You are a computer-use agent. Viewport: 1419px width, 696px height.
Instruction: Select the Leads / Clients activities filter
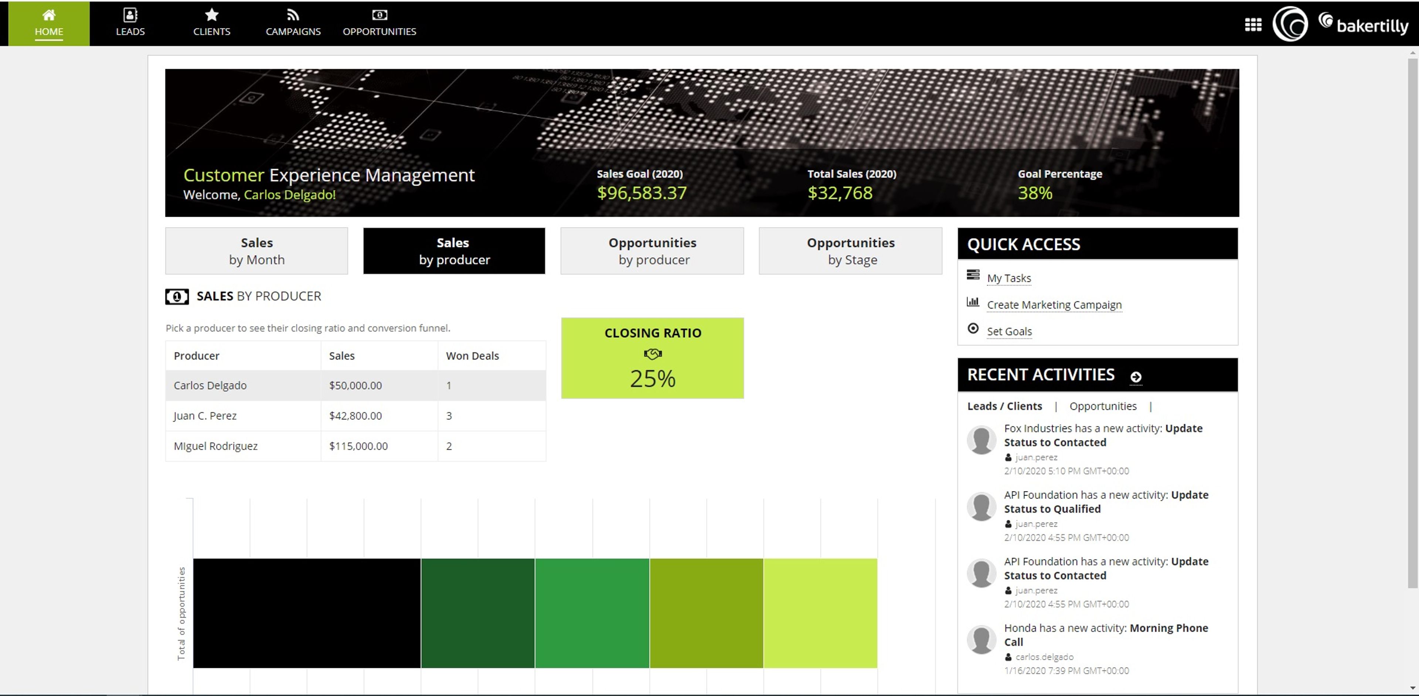click(x=1005, y=406)
